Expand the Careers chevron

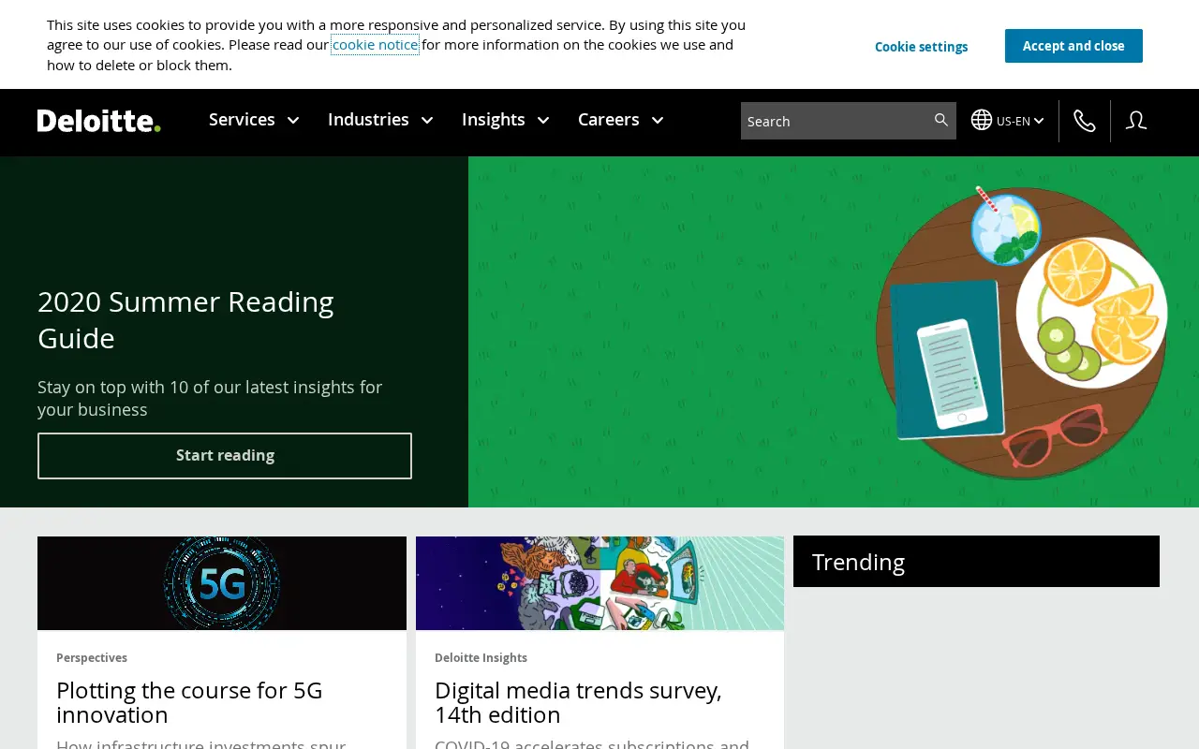coord(658,120)
